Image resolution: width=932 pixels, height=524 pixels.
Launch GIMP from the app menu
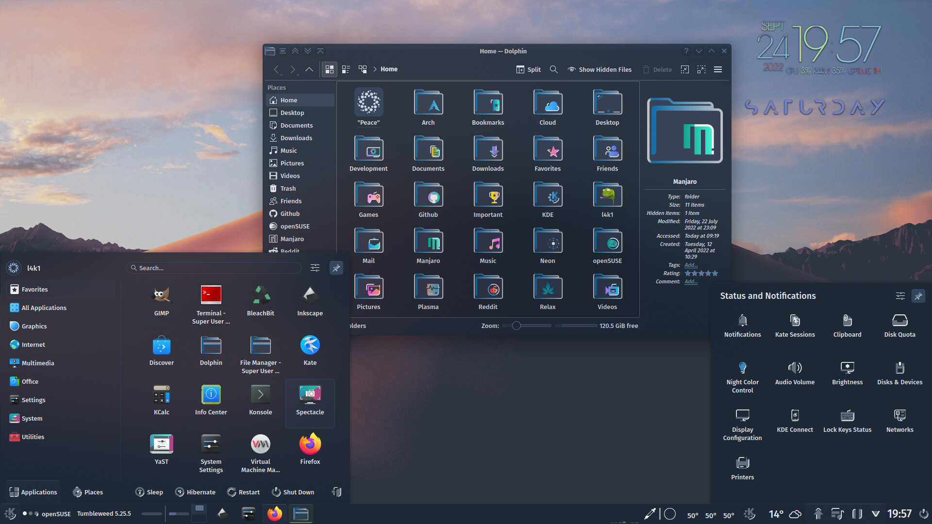pos(162,301)
